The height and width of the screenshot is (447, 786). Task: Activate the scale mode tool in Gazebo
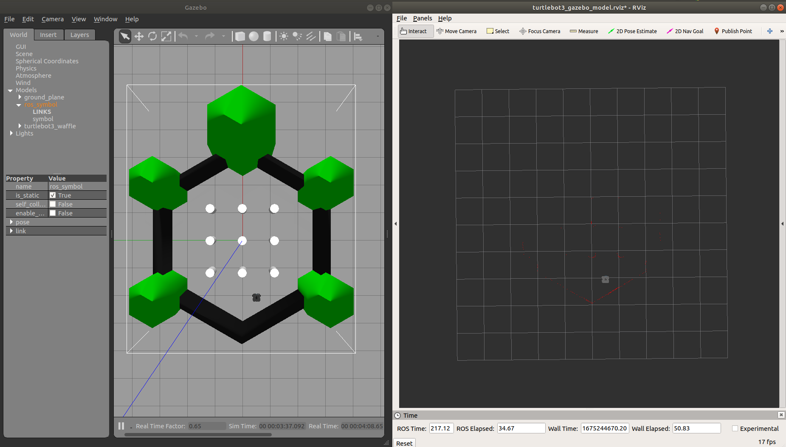pos(166,37)
